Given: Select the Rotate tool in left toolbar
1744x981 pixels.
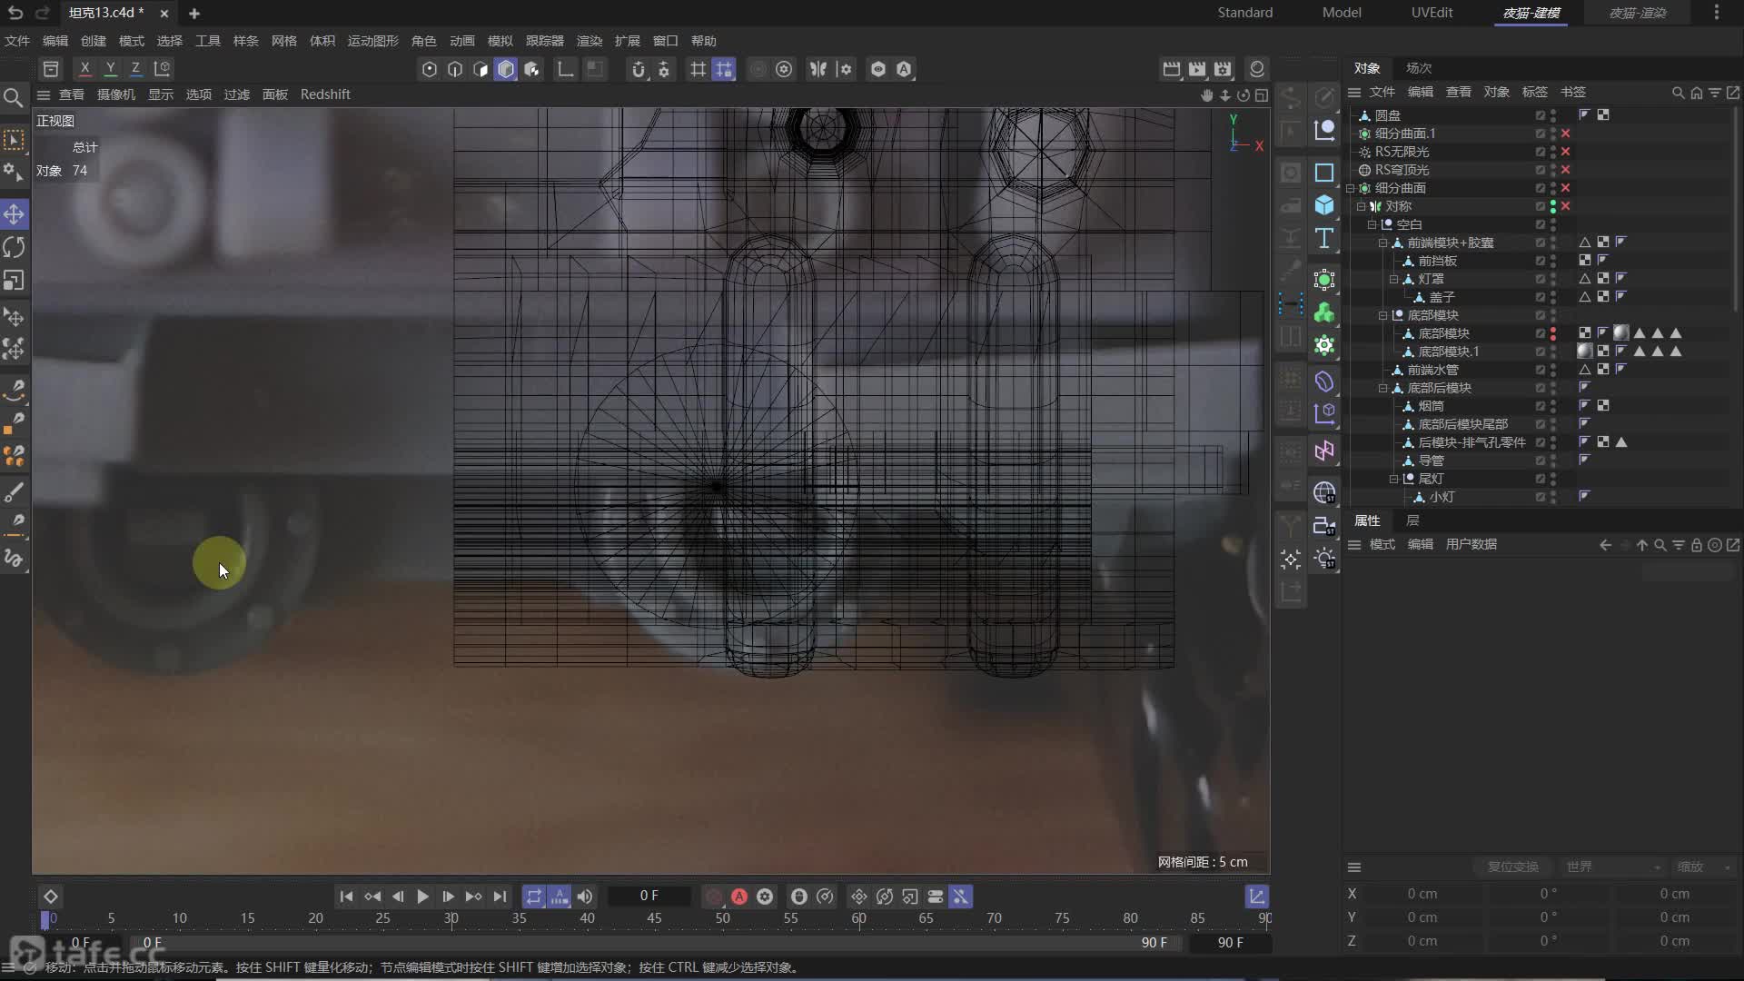Looking at the screenshot, I should pyautogui.click(x=14, y=247).
